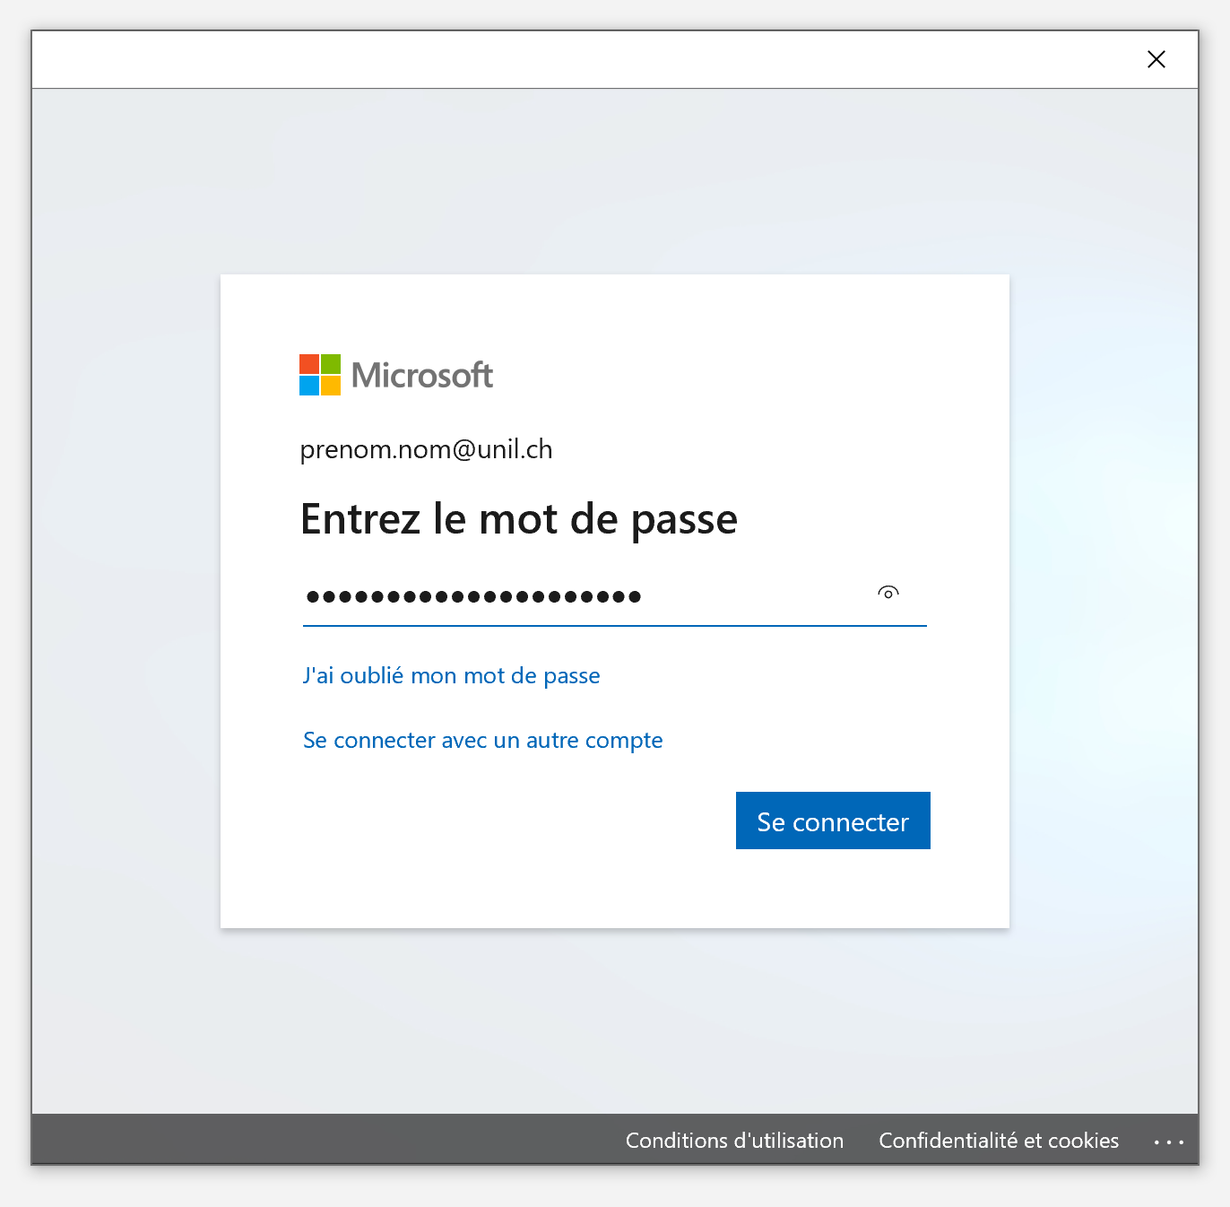Click the blue "Se connecter" button
Screen dimensions: 1230x1207
pyautogui.click(x=833, y=821)
